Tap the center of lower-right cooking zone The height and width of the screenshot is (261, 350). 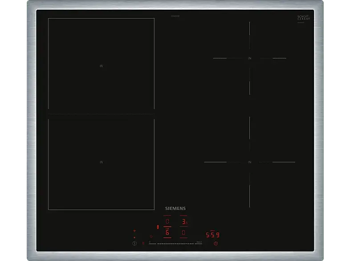pyautogui.click(x=250, y=162)
